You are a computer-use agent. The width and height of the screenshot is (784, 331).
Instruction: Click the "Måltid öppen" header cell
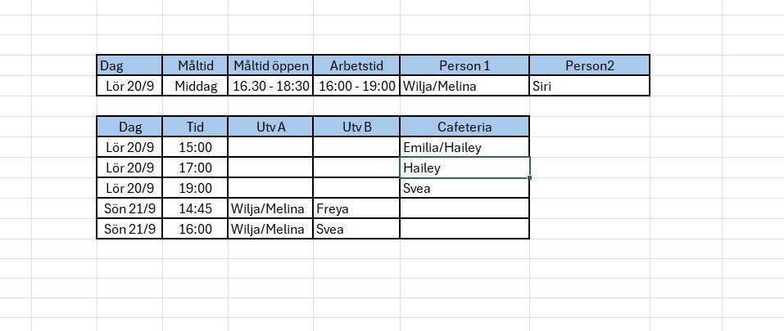271,65
